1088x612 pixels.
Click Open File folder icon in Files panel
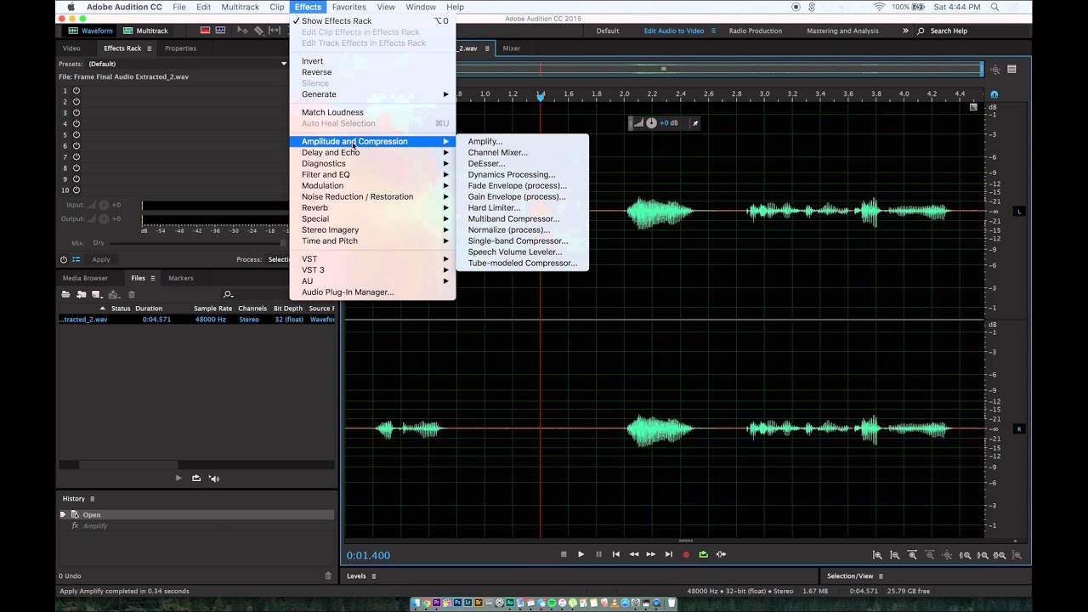pos(65,294)
